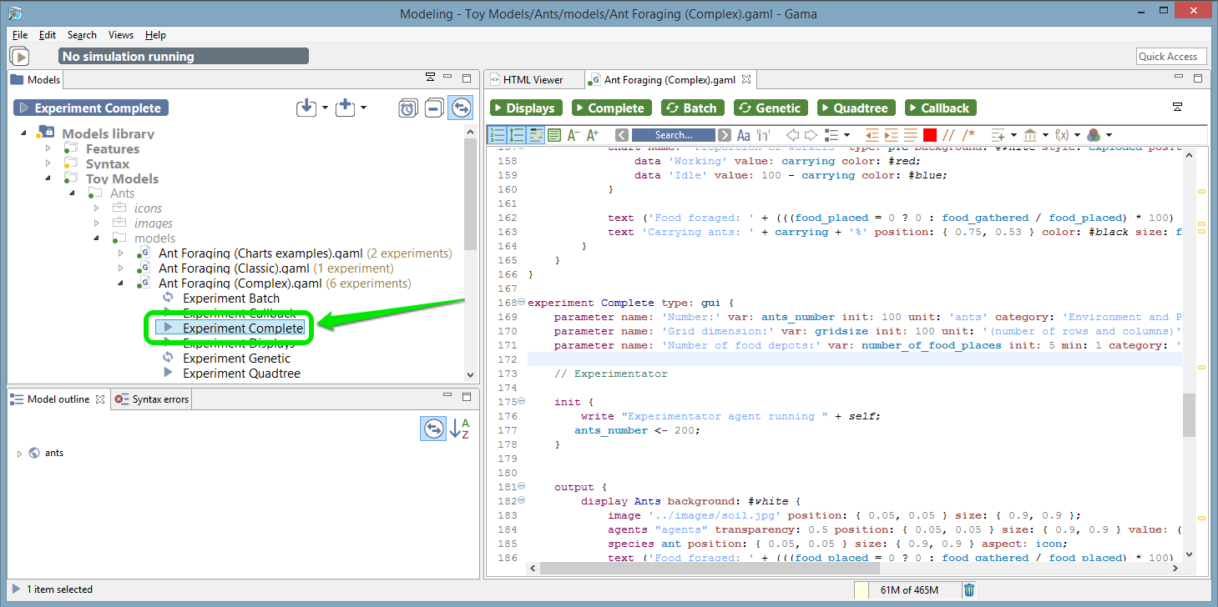Toggle line numbers display in editor toolbar
1218x607 pixels.
[498, 135]
